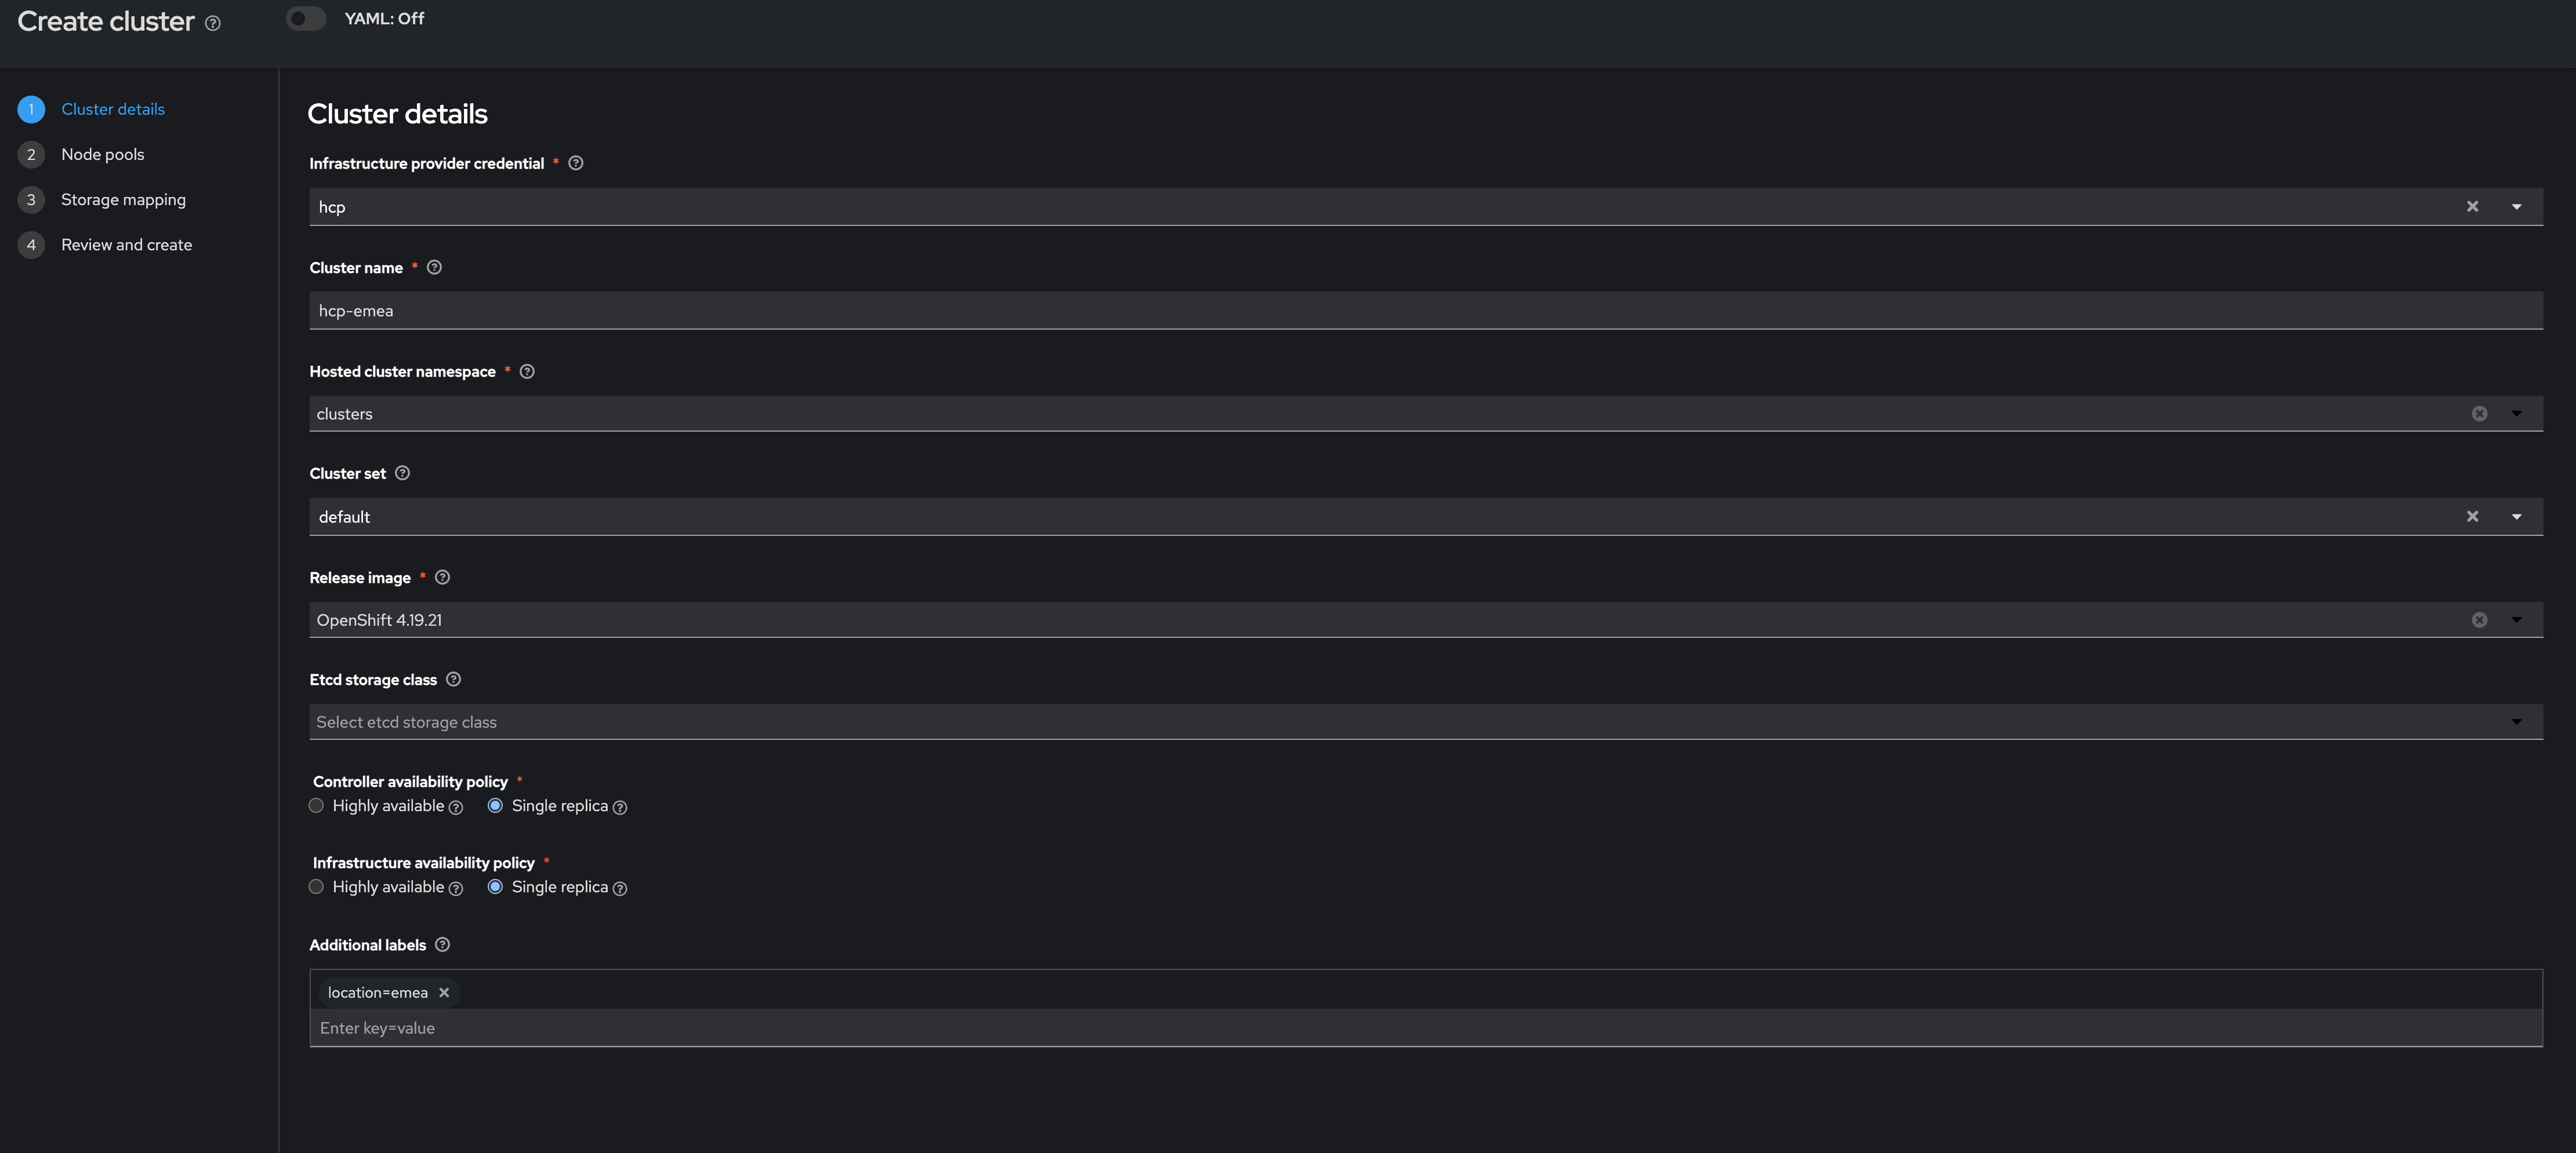This screenshot has height=1153, width=2576.
Task: Open the Etcd storage class dropdown
Action: 2516,723
